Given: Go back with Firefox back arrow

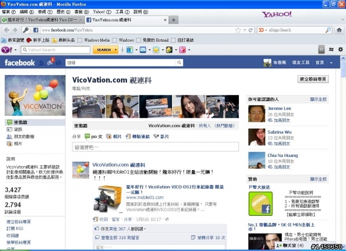Looking at the screenshot, I should 6,30.
